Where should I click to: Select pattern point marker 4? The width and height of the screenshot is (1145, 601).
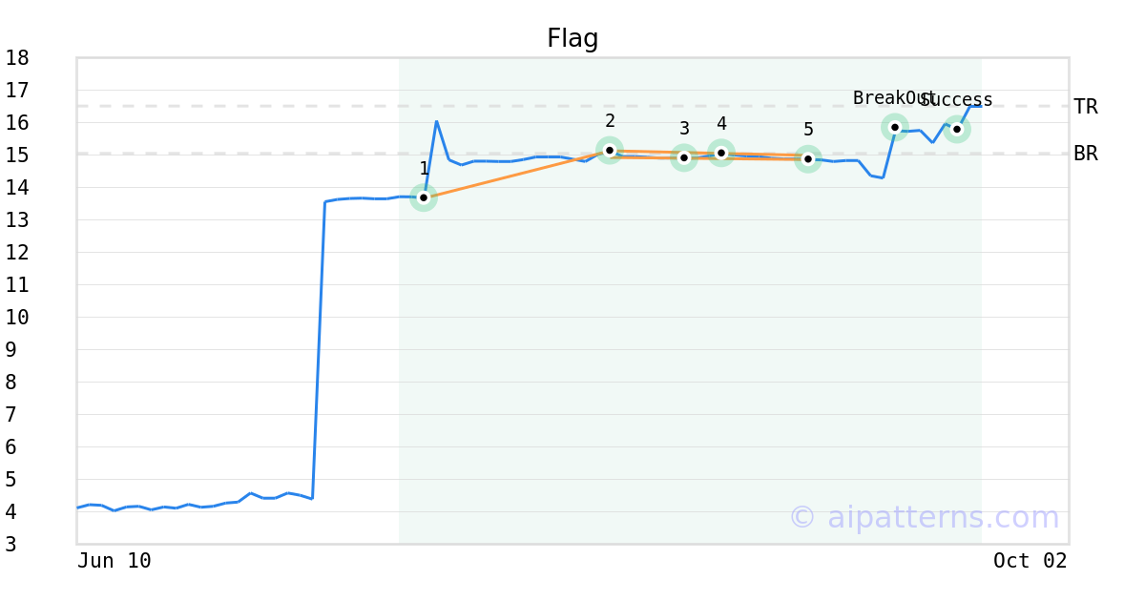click(721, 153)
